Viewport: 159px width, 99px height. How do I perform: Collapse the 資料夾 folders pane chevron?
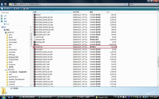[31, 27]
